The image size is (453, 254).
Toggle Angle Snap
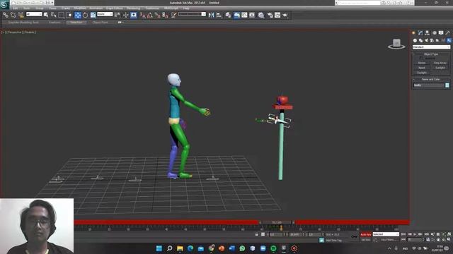tap(149, 15)
